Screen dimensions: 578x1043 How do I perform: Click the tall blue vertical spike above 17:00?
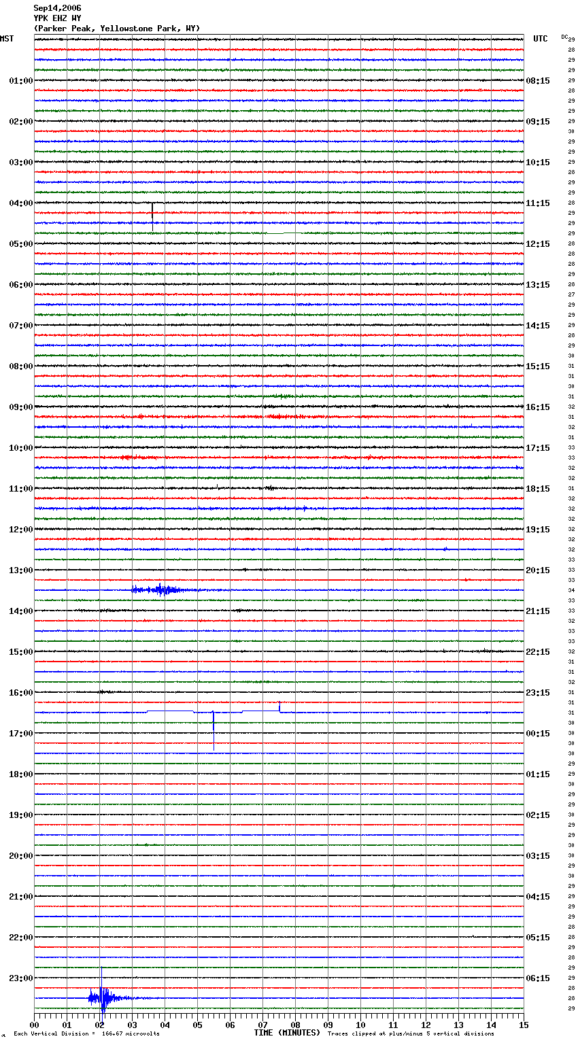[x=214, y=730]
